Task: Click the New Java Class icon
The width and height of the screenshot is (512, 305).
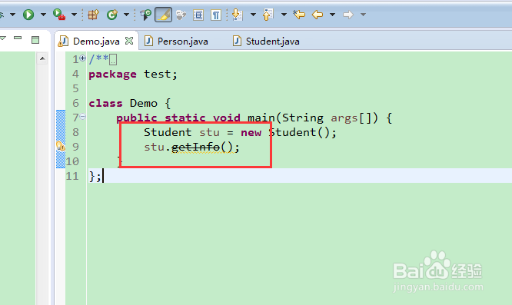Action: click(x=112, y=15)
